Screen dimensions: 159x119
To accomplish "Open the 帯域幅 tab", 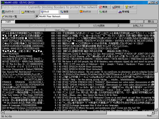I will (x=127, y=12).
